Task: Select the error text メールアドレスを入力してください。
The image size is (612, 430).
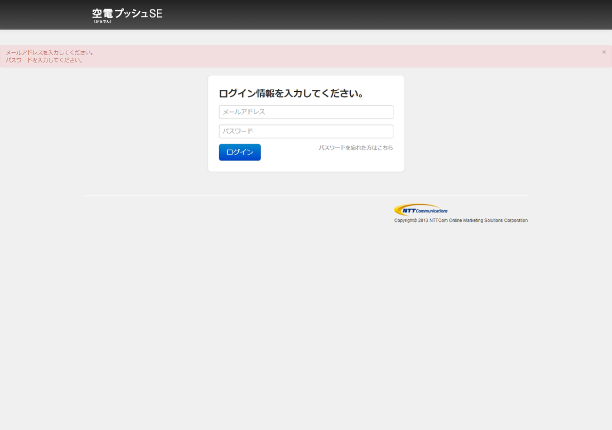Action: (x=50, y=53)
